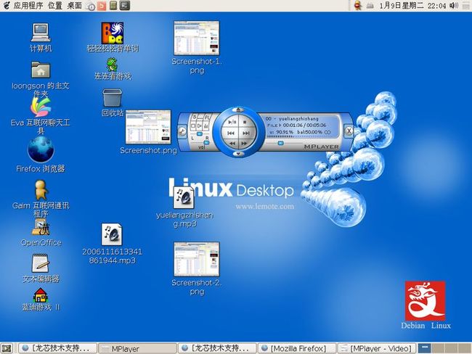472x354 pixels.
Task: Open the 计算机 computer desktop icon
Action: click(41, 37)
